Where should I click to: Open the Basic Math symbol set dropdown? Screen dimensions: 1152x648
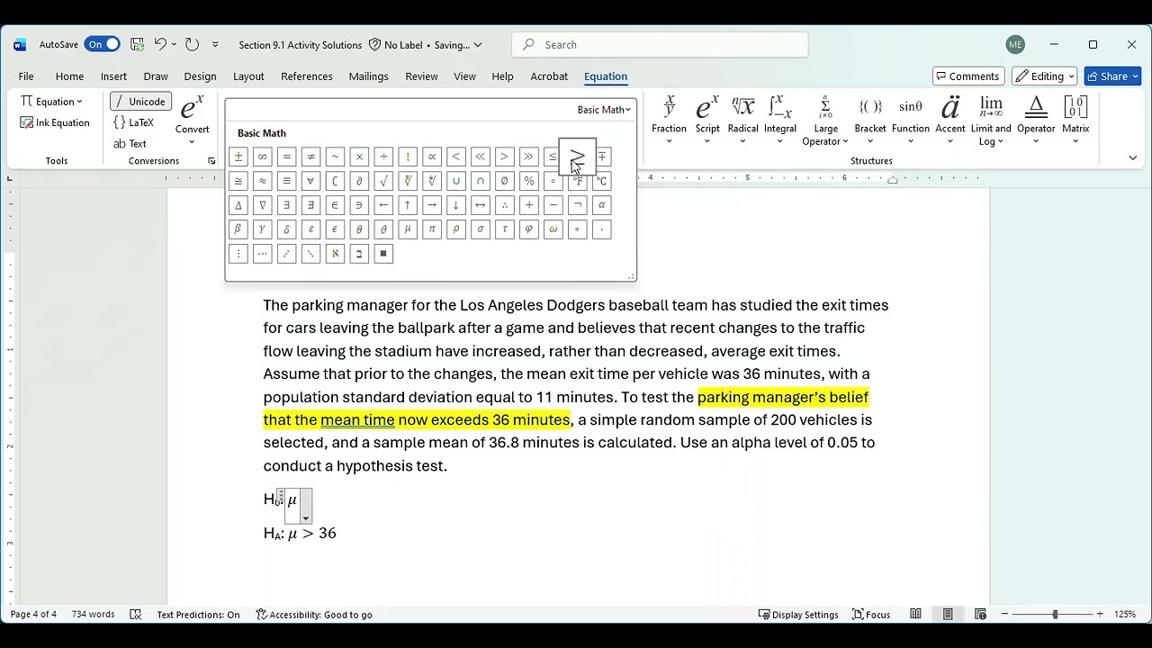[604, 110]
